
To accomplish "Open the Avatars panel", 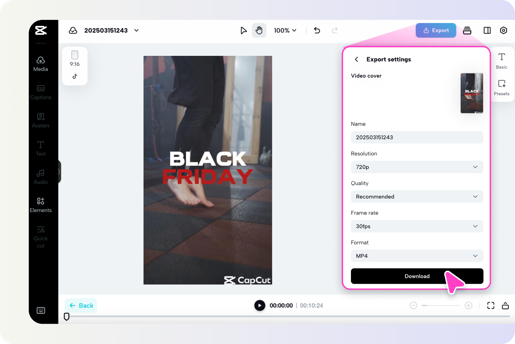I will tap(41, 121).
